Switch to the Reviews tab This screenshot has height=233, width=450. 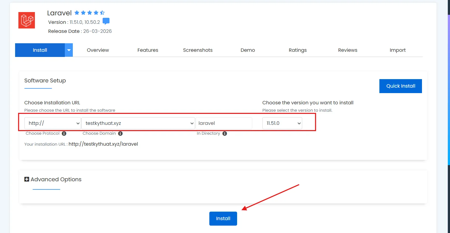click(x=348, y=50)
